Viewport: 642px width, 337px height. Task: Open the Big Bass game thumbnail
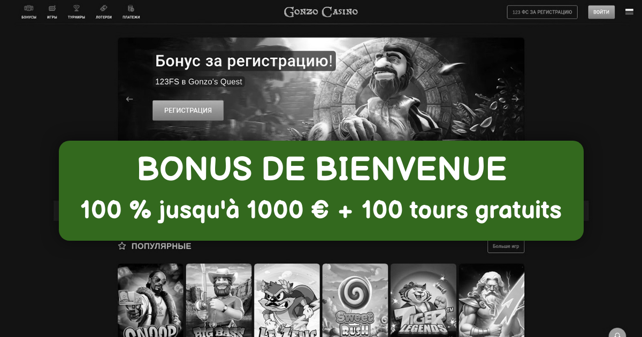coord(219,300)
